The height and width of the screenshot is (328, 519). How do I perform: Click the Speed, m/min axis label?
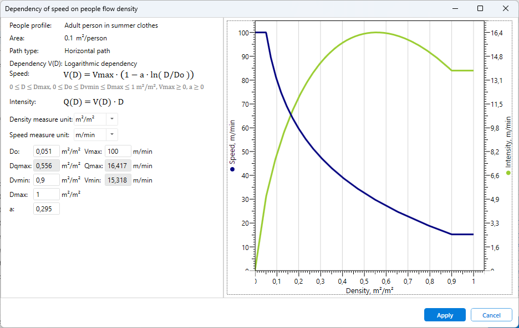232,143
